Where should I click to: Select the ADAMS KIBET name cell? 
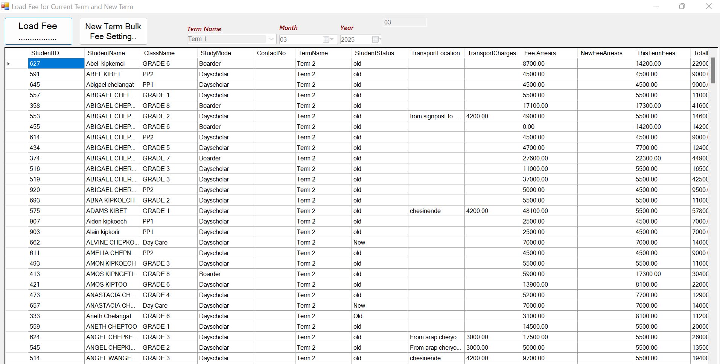click(x=112, y=211)
